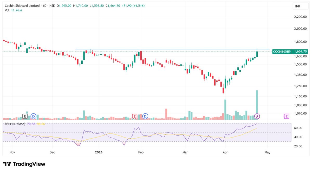Click the +71.90 (+4.51%) change value

tap(133, 6)
